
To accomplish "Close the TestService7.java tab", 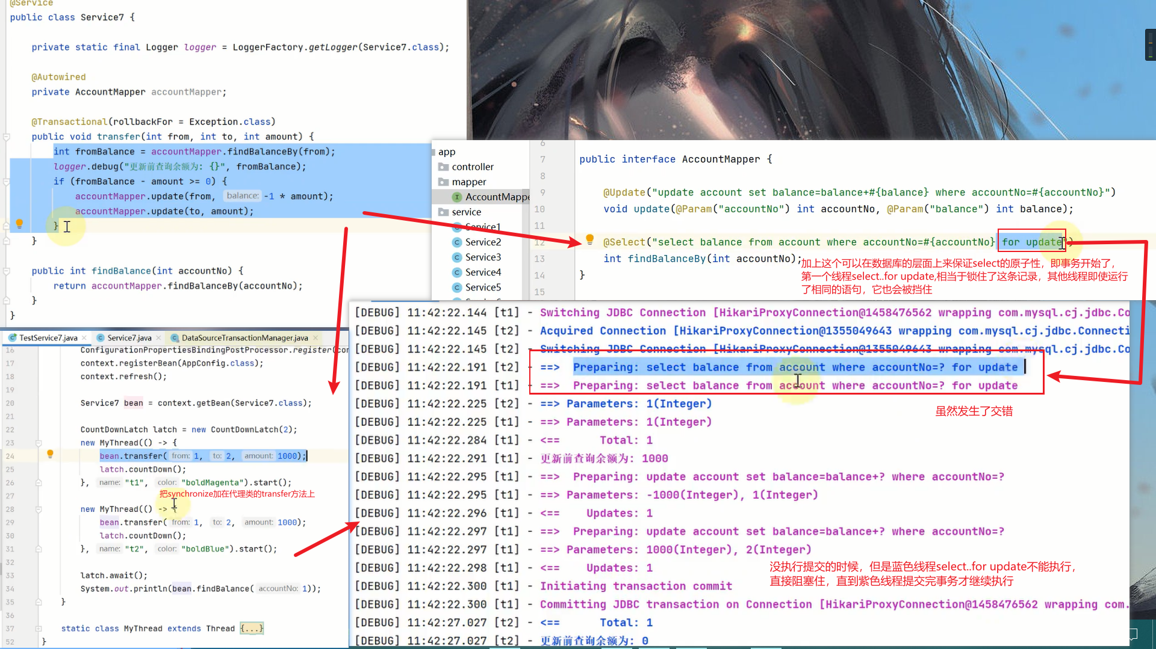I will point(84,338).
